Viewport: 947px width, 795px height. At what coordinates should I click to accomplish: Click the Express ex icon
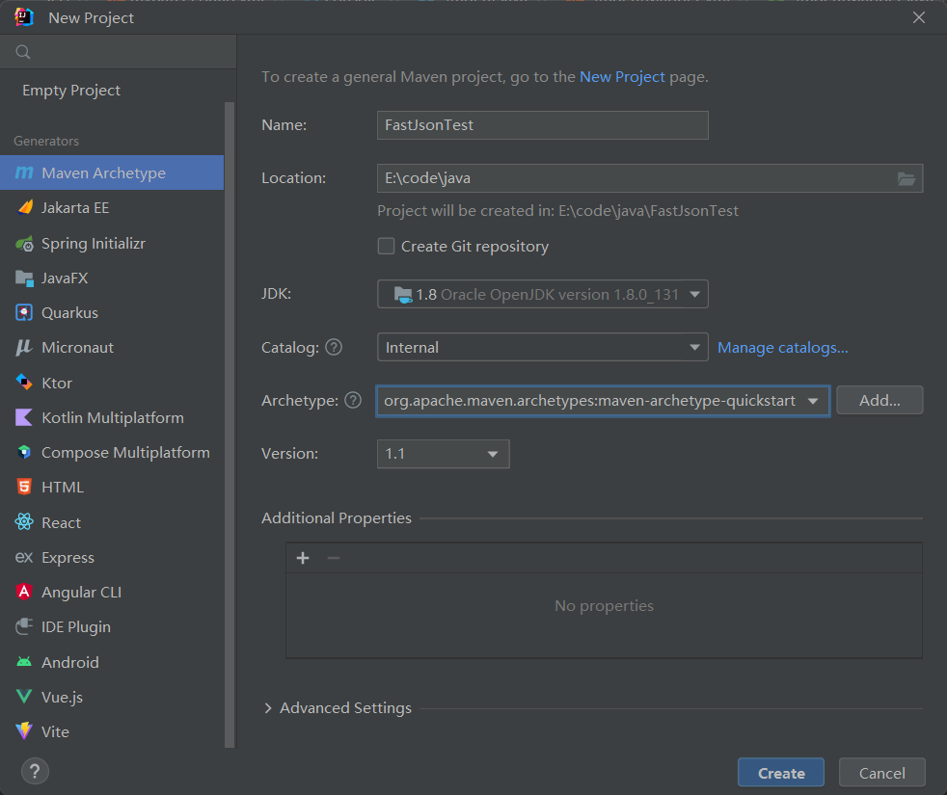pyautogui.click(x=23, y=557)
